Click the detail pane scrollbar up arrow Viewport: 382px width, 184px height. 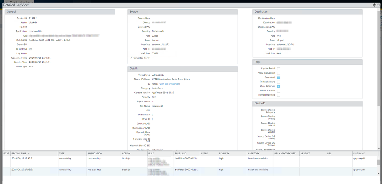tap(379, 10)
